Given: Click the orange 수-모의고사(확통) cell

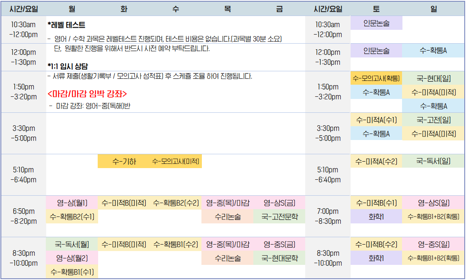Looking at the screenshot, I should (376, 78).
